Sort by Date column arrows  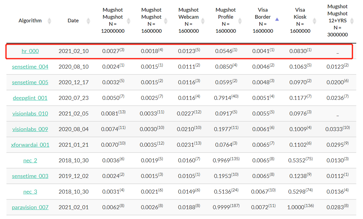(88, 21)
